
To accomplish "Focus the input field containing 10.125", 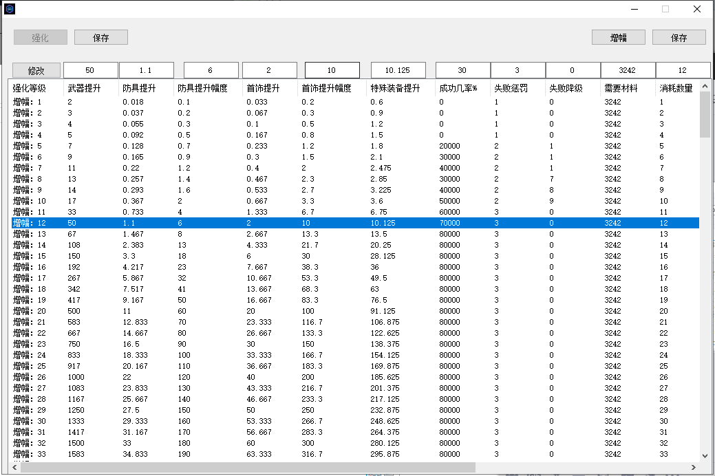I will click(x=398, y=70).
